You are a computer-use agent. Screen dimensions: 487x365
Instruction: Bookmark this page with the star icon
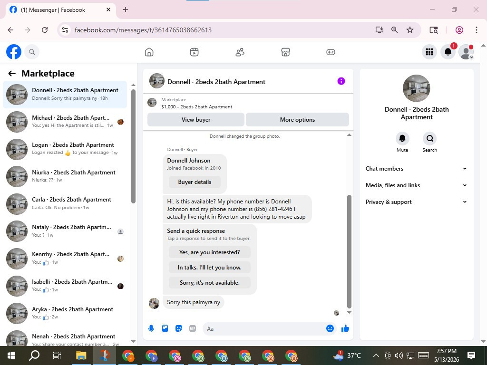coord(410,30)
